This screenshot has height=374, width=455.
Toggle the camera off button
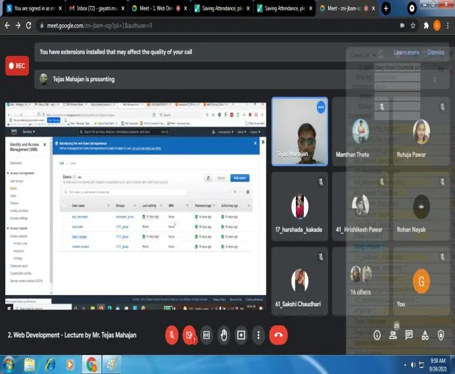click(189, 335)
